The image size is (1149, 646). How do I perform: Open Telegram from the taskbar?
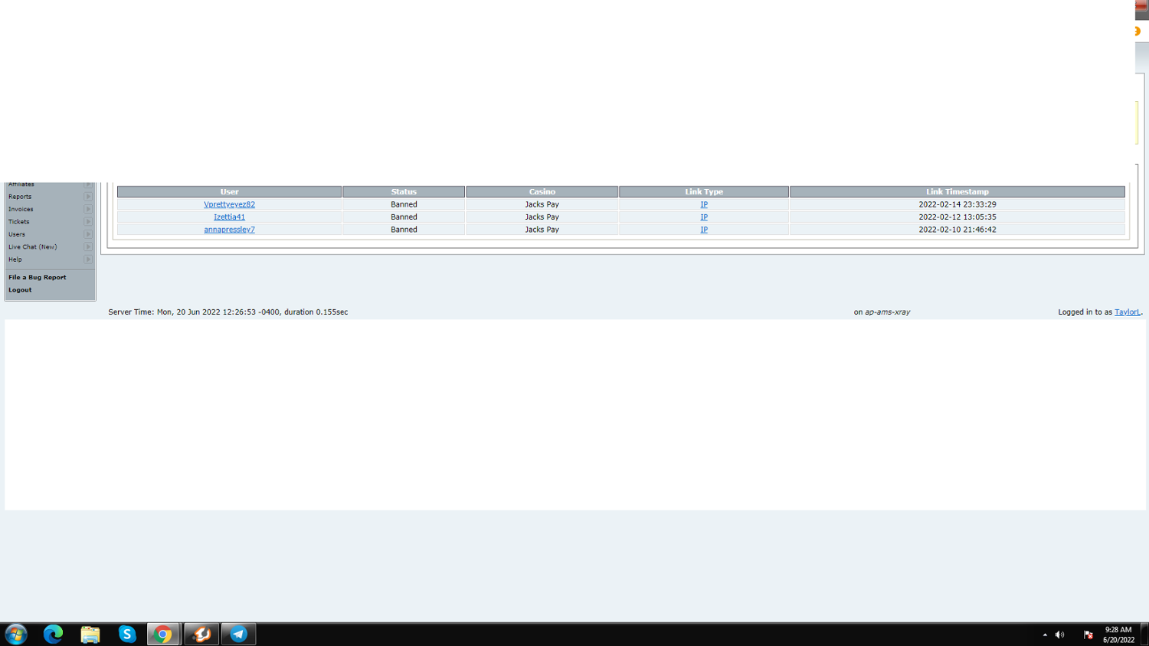pyautogui.click(x=239, y=634)
